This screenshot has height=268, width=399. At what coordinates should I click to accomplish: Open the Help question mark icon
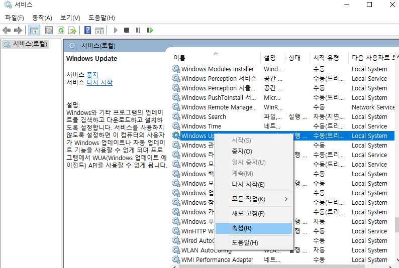(88, 30)
